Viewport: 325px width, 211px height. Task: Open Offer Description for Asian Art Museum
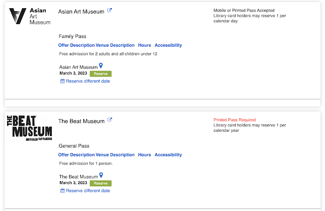pyautogui.click(x=76, y=45)
